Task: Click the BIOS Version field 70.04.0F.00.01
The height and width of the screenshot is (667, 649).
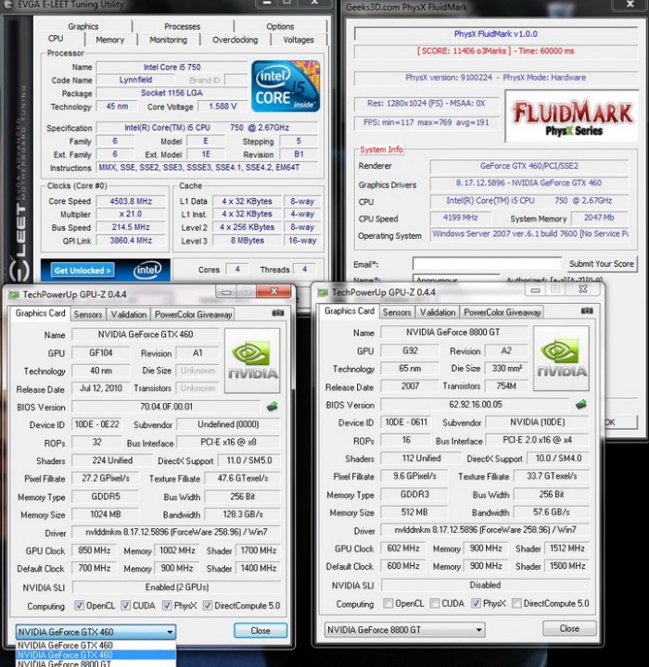Action: 167,407
